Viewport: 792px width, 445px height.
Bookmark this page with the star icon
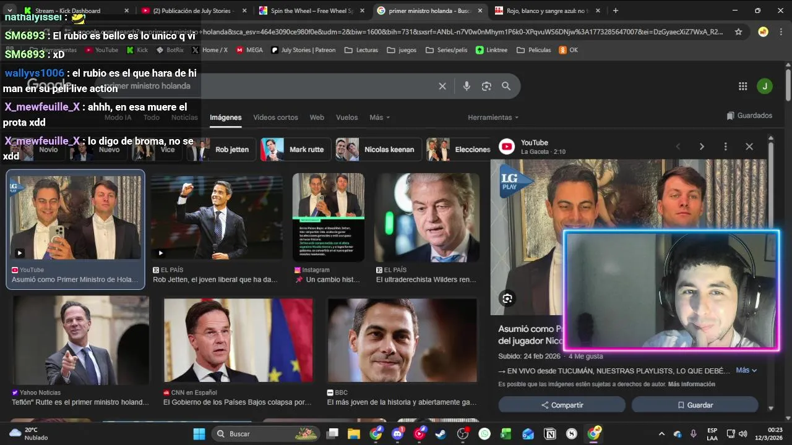(x=738, y=32)
